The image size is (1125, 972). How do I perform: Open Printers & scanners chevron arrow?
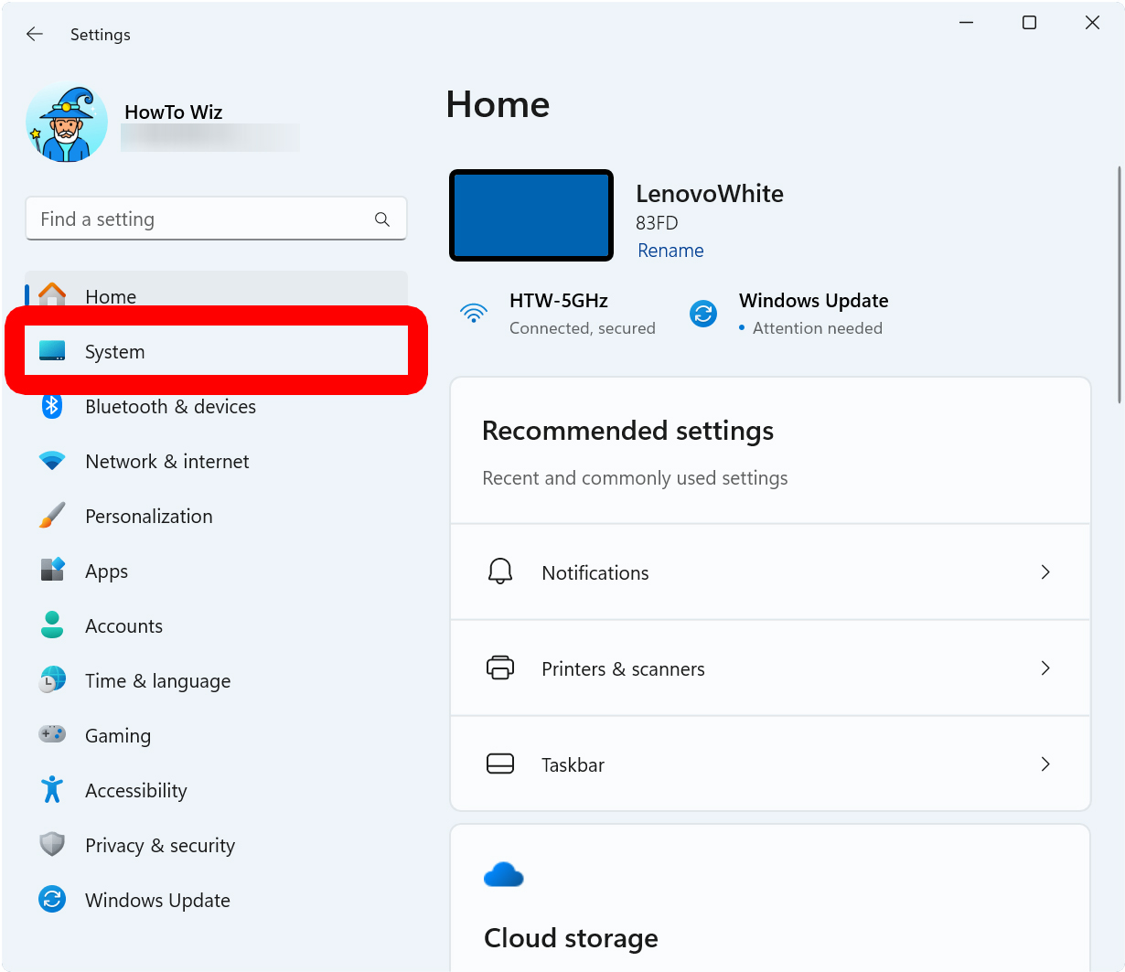click(1045, 668)
